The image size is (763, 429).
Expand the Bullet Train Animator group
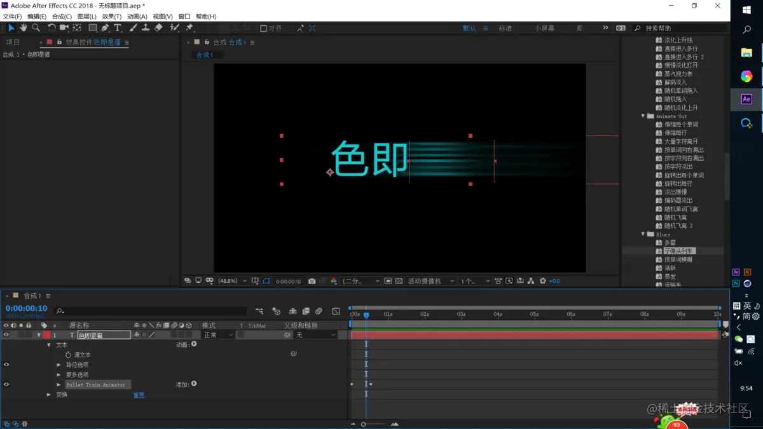(58, 385)
